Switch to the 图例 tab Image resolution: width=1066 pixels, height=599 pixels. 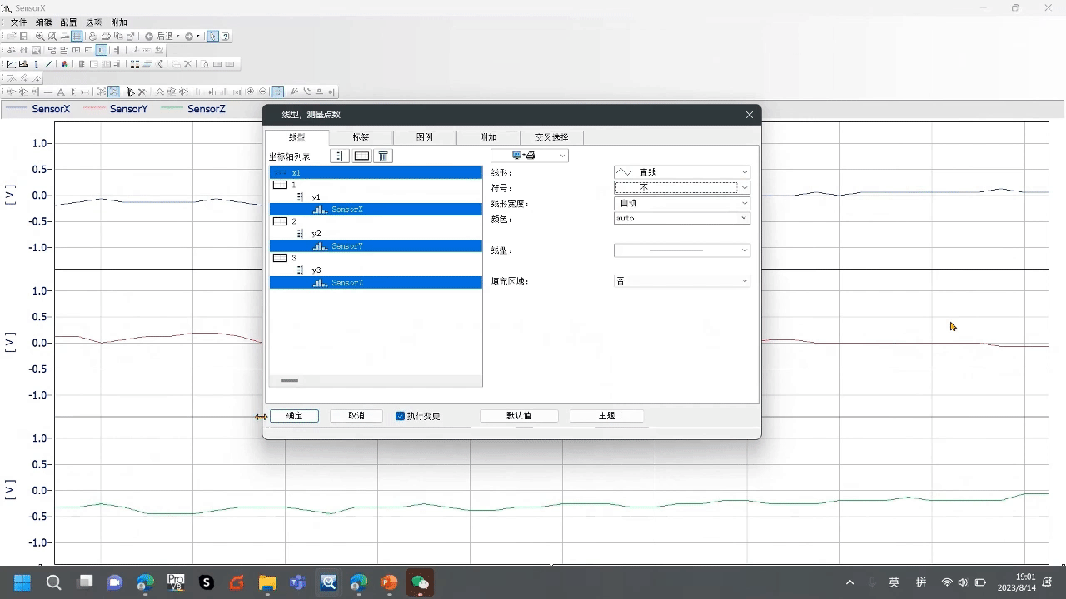[425, 137]
